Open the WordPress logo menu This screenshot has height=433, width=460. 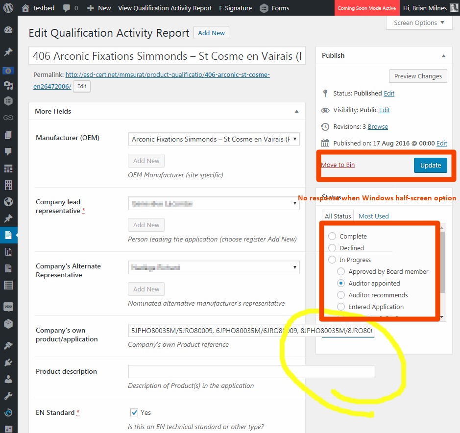8,8
